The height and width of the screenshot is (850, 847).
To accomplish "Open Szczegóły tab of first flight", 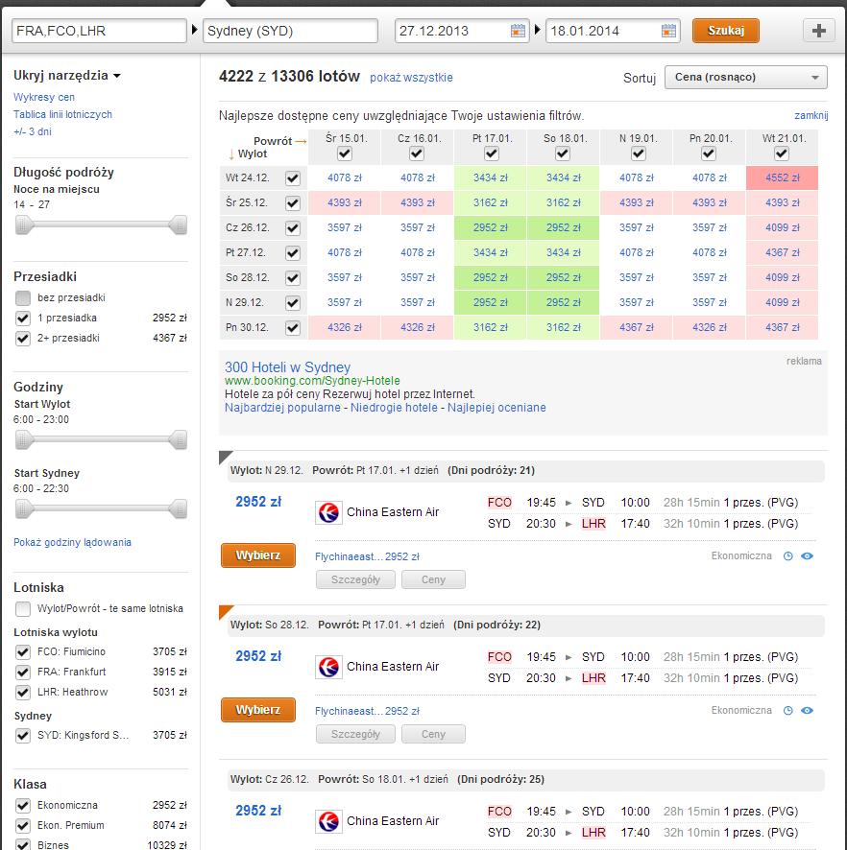I will (355, 579).
